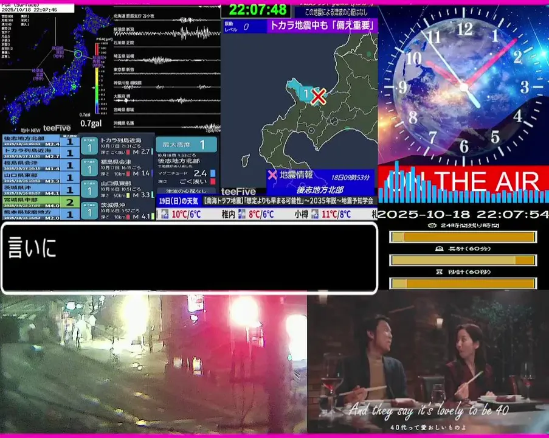Click the 24時間残り時間 progress bar
This screenshot has height=438, width=549.
coord(463,237)
